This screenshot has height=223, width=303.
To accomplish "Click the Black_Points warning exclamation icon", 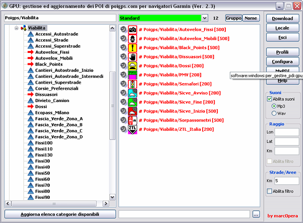I will [x=133, y=48].
